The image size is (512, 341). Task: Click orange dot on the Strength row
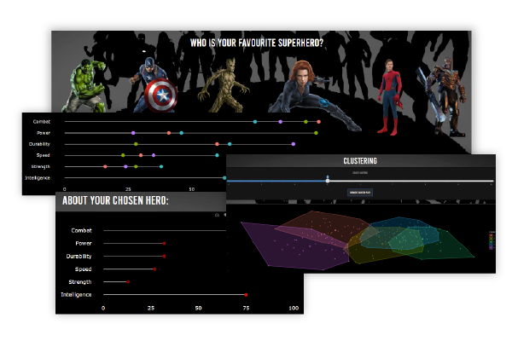coord(105,166)
